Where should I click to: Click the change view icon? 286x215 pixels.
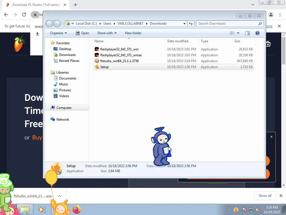pyautogui.click(x=232, y=33)
